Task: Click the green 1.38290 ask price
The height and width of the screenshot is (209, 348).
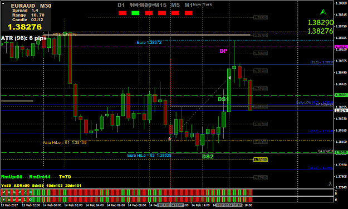Action: click(321, 23)
